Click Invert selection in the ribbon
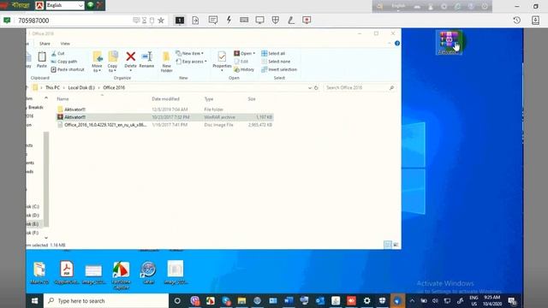The height and width of the screenshot is (308, 548). (x=279, y=69)
